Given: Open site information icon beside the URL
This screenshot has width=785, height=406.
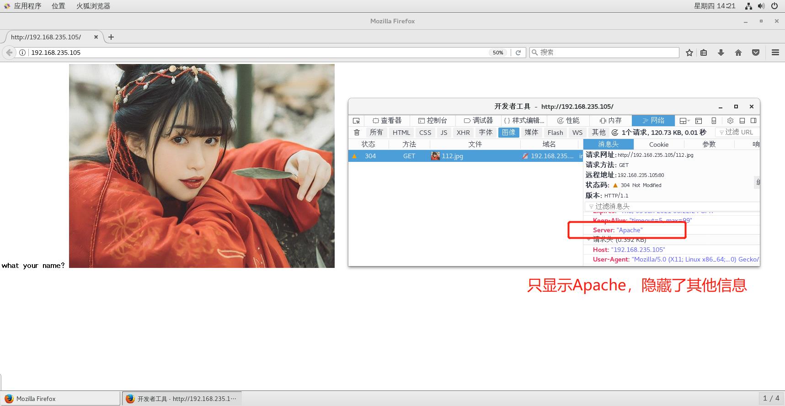Looking at the screenshot, I should (22, 53).
